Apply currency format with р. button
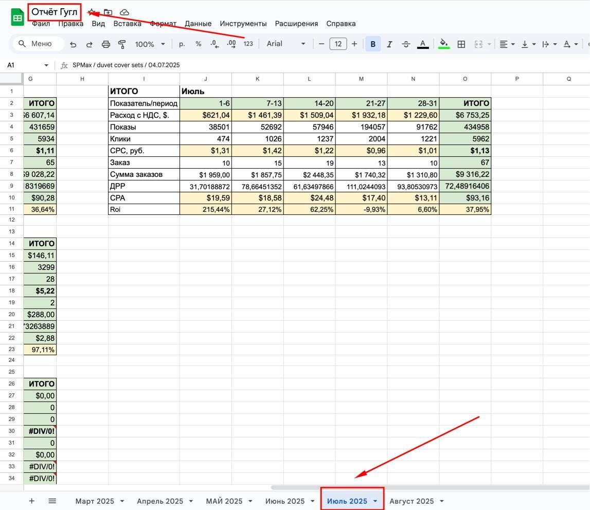Screen dimensions: 590x510 (x=182, y=44)
